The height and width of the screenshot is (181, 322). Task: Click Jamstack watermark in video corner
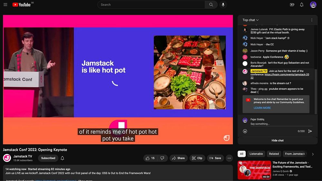coord(226,138)
